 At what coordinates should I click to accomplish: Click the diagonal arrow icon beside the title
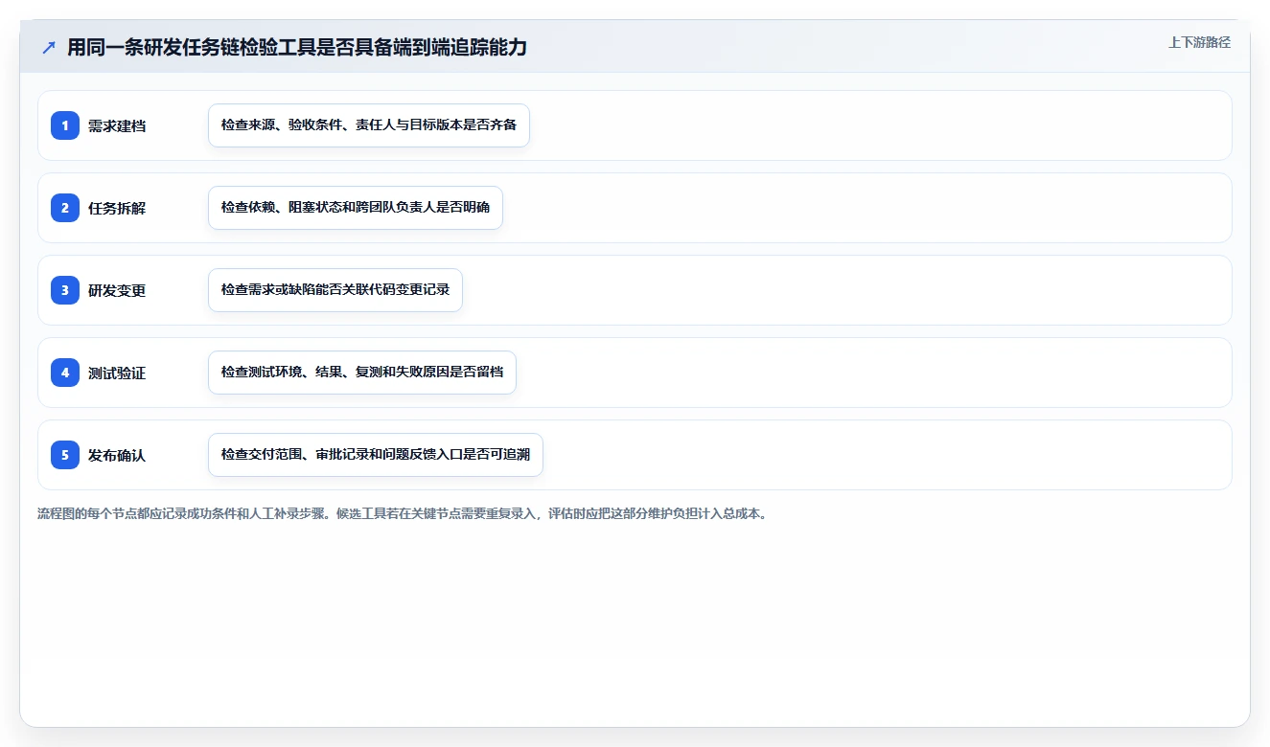coord(49,48)
